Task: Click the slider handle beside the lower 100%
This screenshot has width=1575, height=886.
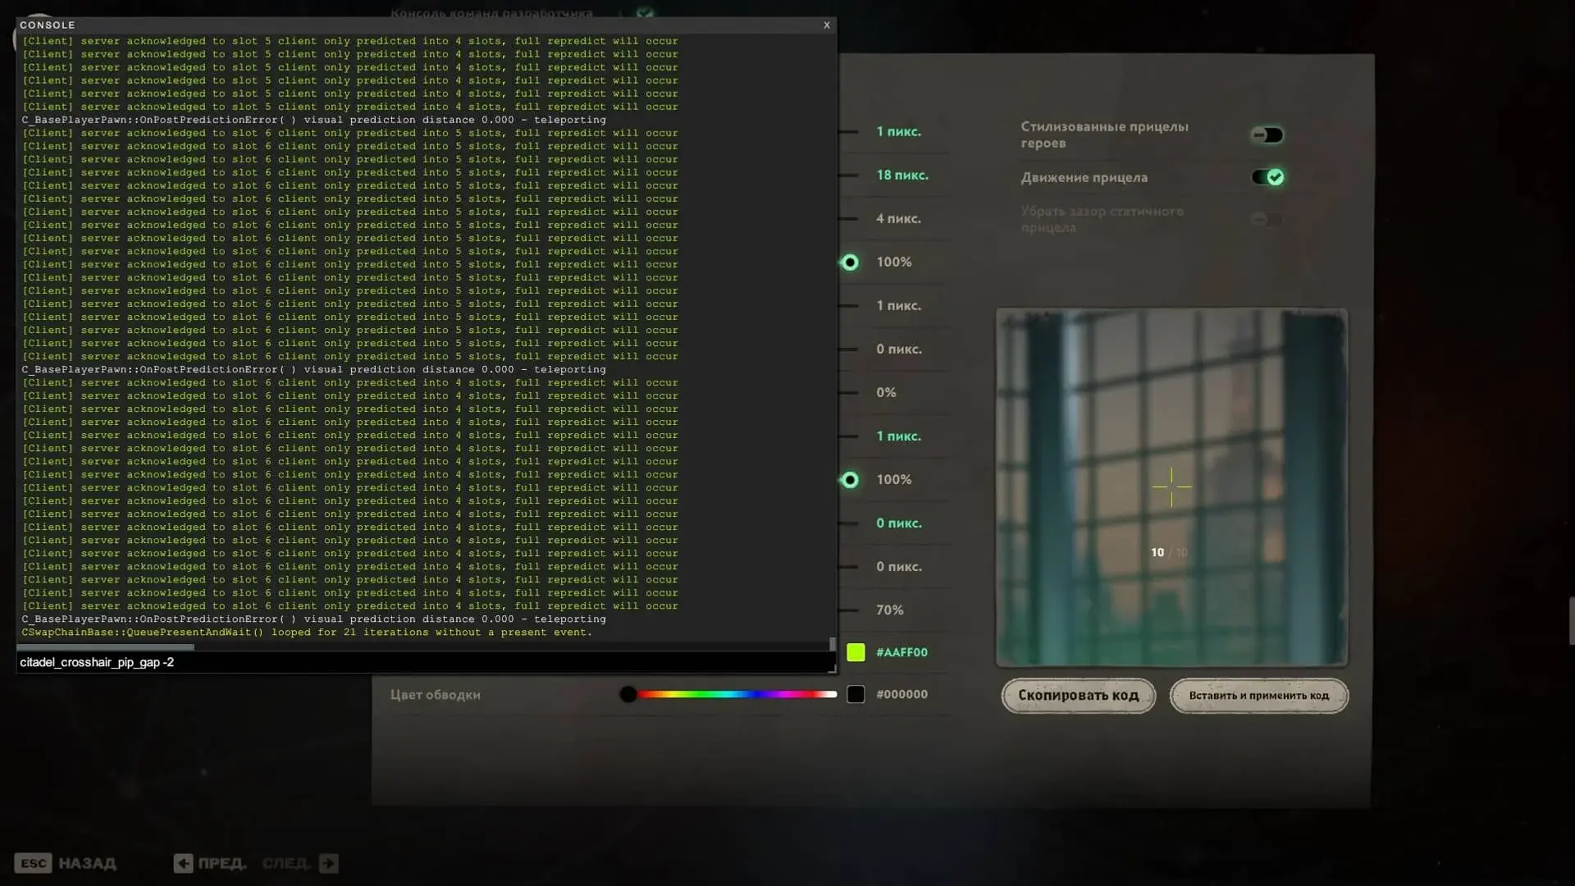Action: click(x=850, y=480)
